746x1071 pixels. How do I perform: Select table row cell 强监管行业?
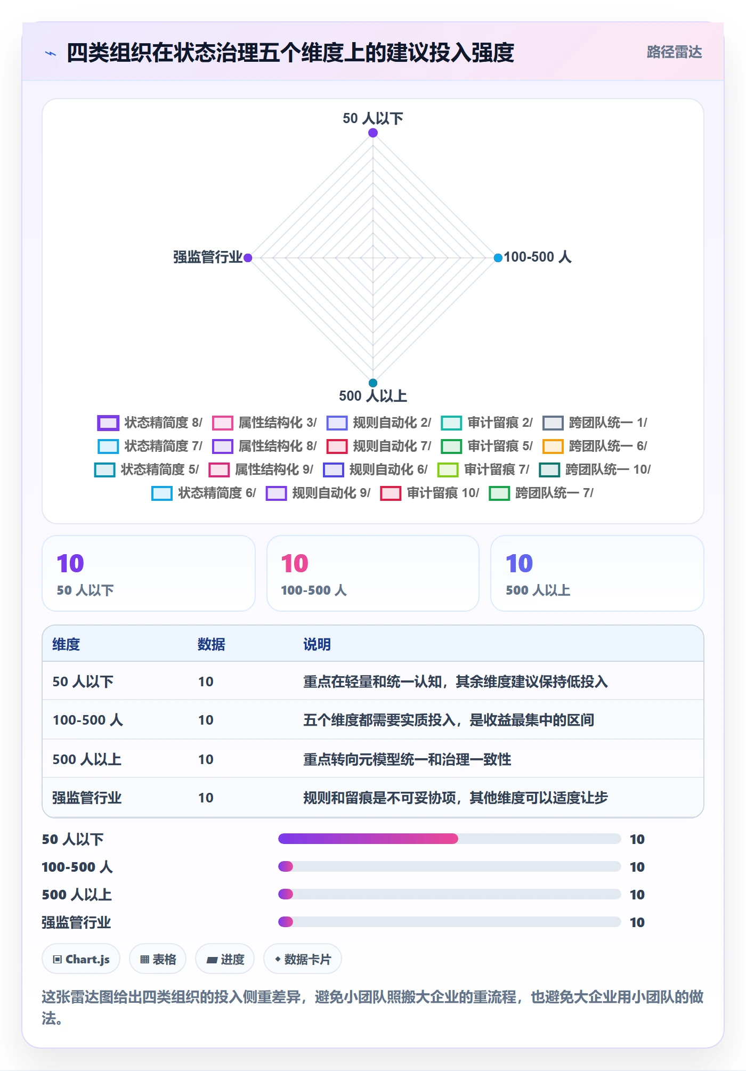click(87, 798)
